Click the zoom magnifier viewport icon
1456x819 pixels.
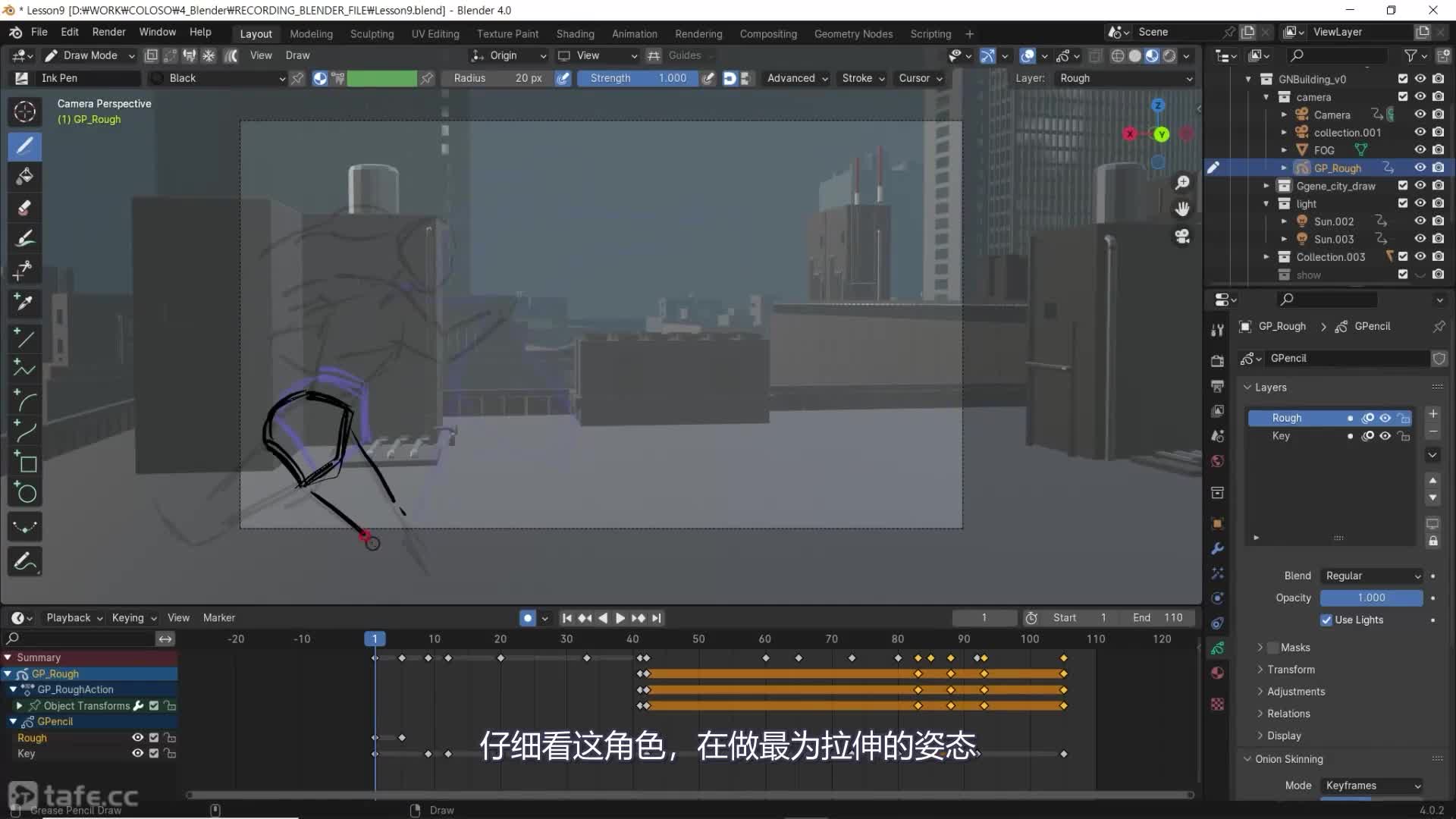[x=1182, y=183]
